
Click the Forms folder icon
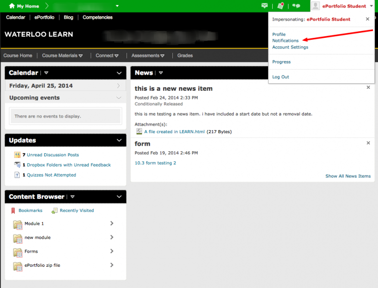(x=18, y=253)
